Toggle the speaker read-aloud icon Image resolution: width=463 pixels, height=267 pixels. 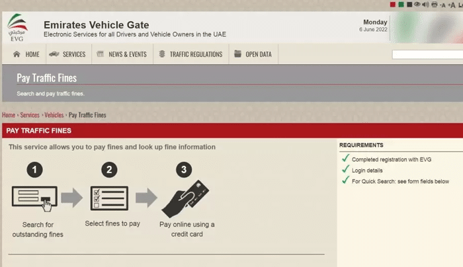425,4
